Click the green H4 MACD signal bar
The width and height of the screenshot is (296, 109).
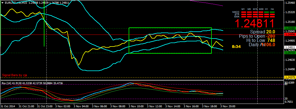[272, 12]
